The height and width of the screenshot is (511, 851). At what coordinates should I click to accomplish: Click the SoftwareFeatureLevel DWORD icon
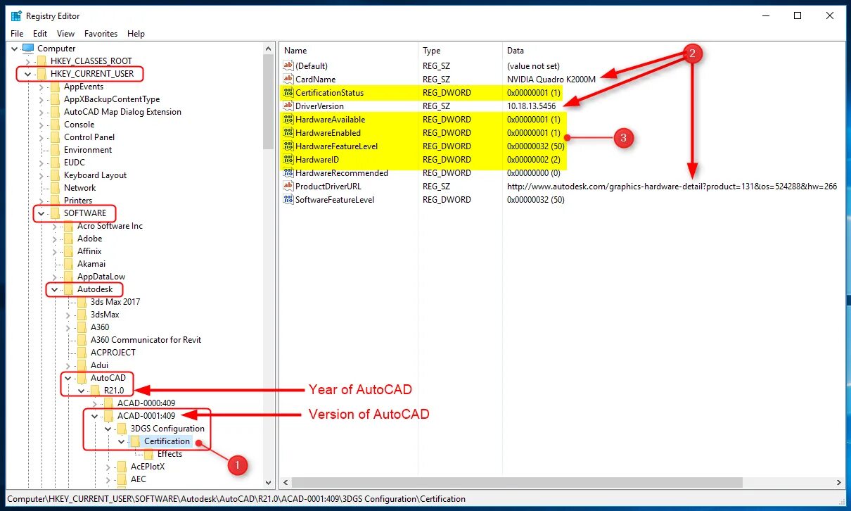(x=288, y=199)
